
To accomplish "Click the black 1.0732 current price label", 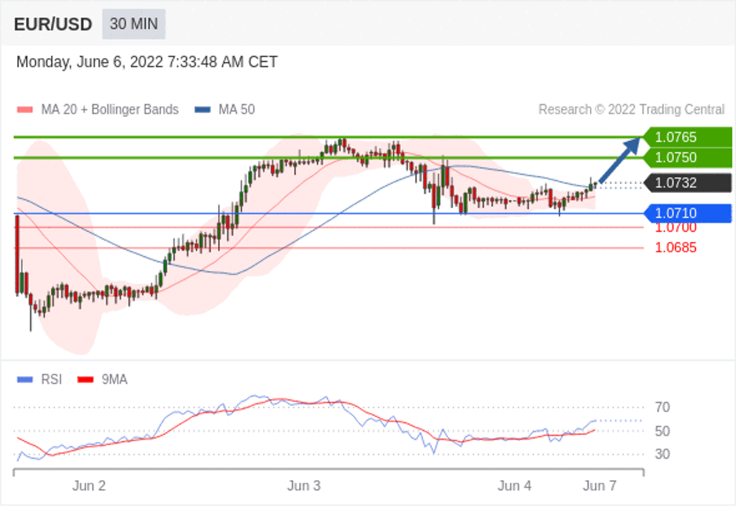I will pos(687,183).
